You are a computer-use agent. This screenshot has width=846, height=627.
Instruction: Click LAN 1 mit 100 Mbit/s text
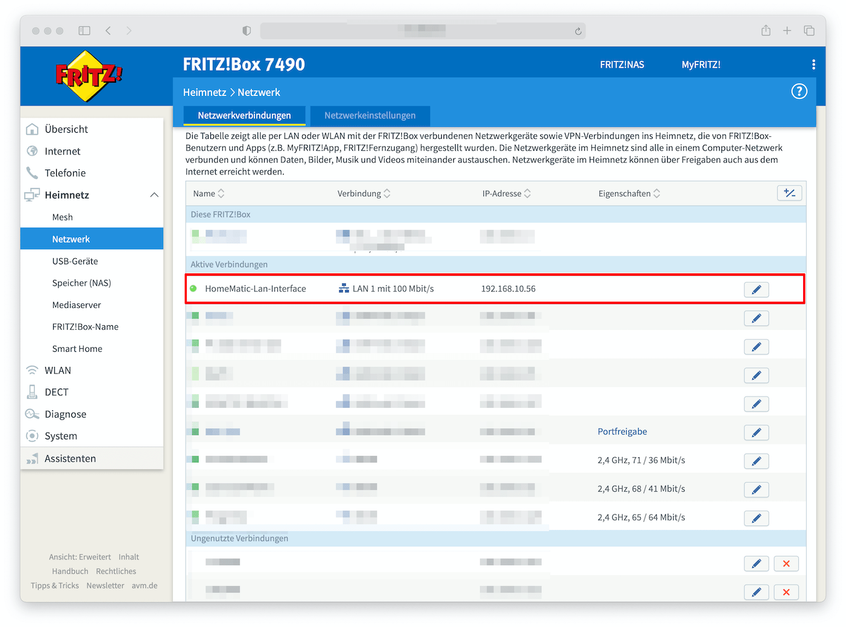[393, 288]
